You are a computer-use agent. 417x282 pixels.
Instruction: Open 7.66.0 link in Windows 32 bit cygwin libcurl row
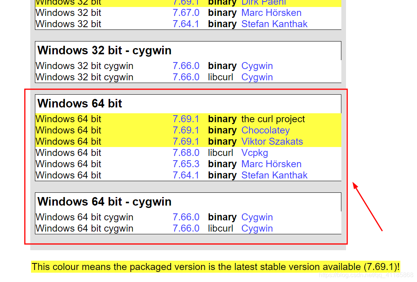186,77
